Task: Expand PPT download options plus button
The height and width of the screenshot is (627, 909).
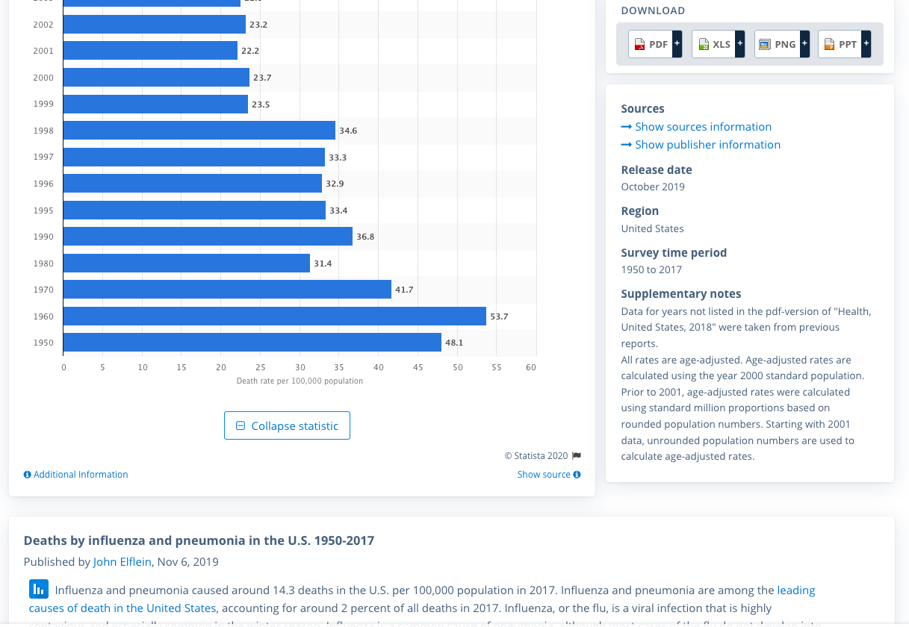Action: (866, 44)
